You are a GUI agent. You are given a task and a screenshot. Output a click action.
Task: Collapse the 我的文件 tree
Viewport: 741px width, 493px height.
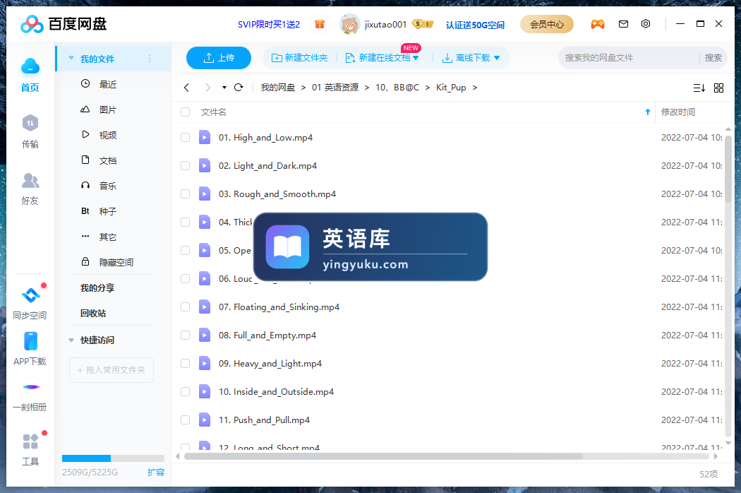71,58
